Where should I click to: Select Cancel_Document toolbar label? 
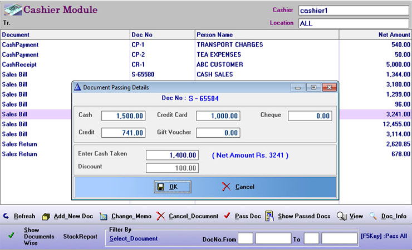point(194,216)
